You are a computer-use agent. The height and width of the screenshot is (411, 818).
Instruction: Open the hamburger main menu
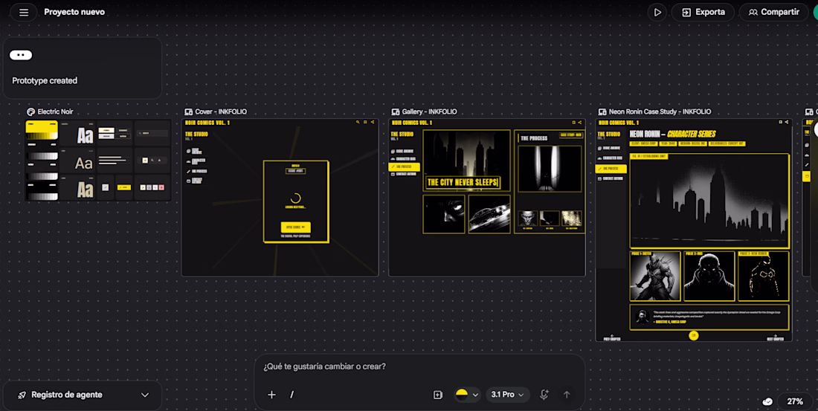pos(24,12)
